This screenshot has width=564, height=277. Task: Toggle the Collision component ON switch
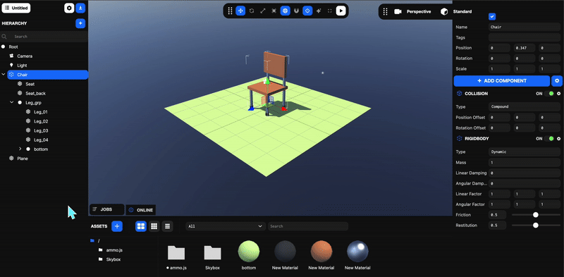pos(549,94)
